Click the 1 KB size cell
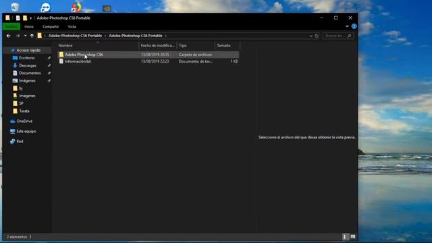This screenshot has width=432, height=243. [234, 61]
